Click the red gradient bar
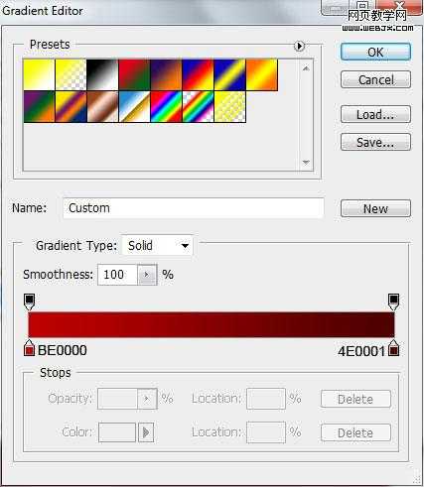This screenshot has width=424, height=487. (x=212, y=324)
